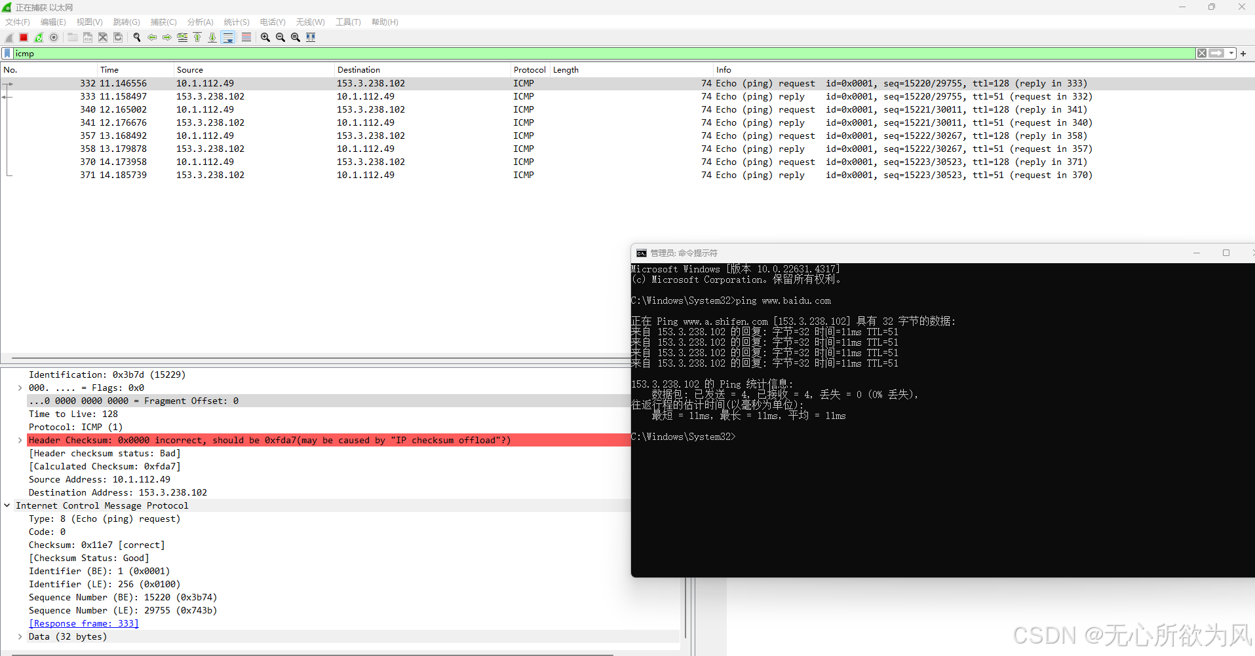Expand the Flags: 0x0 field

coord(20,388)
